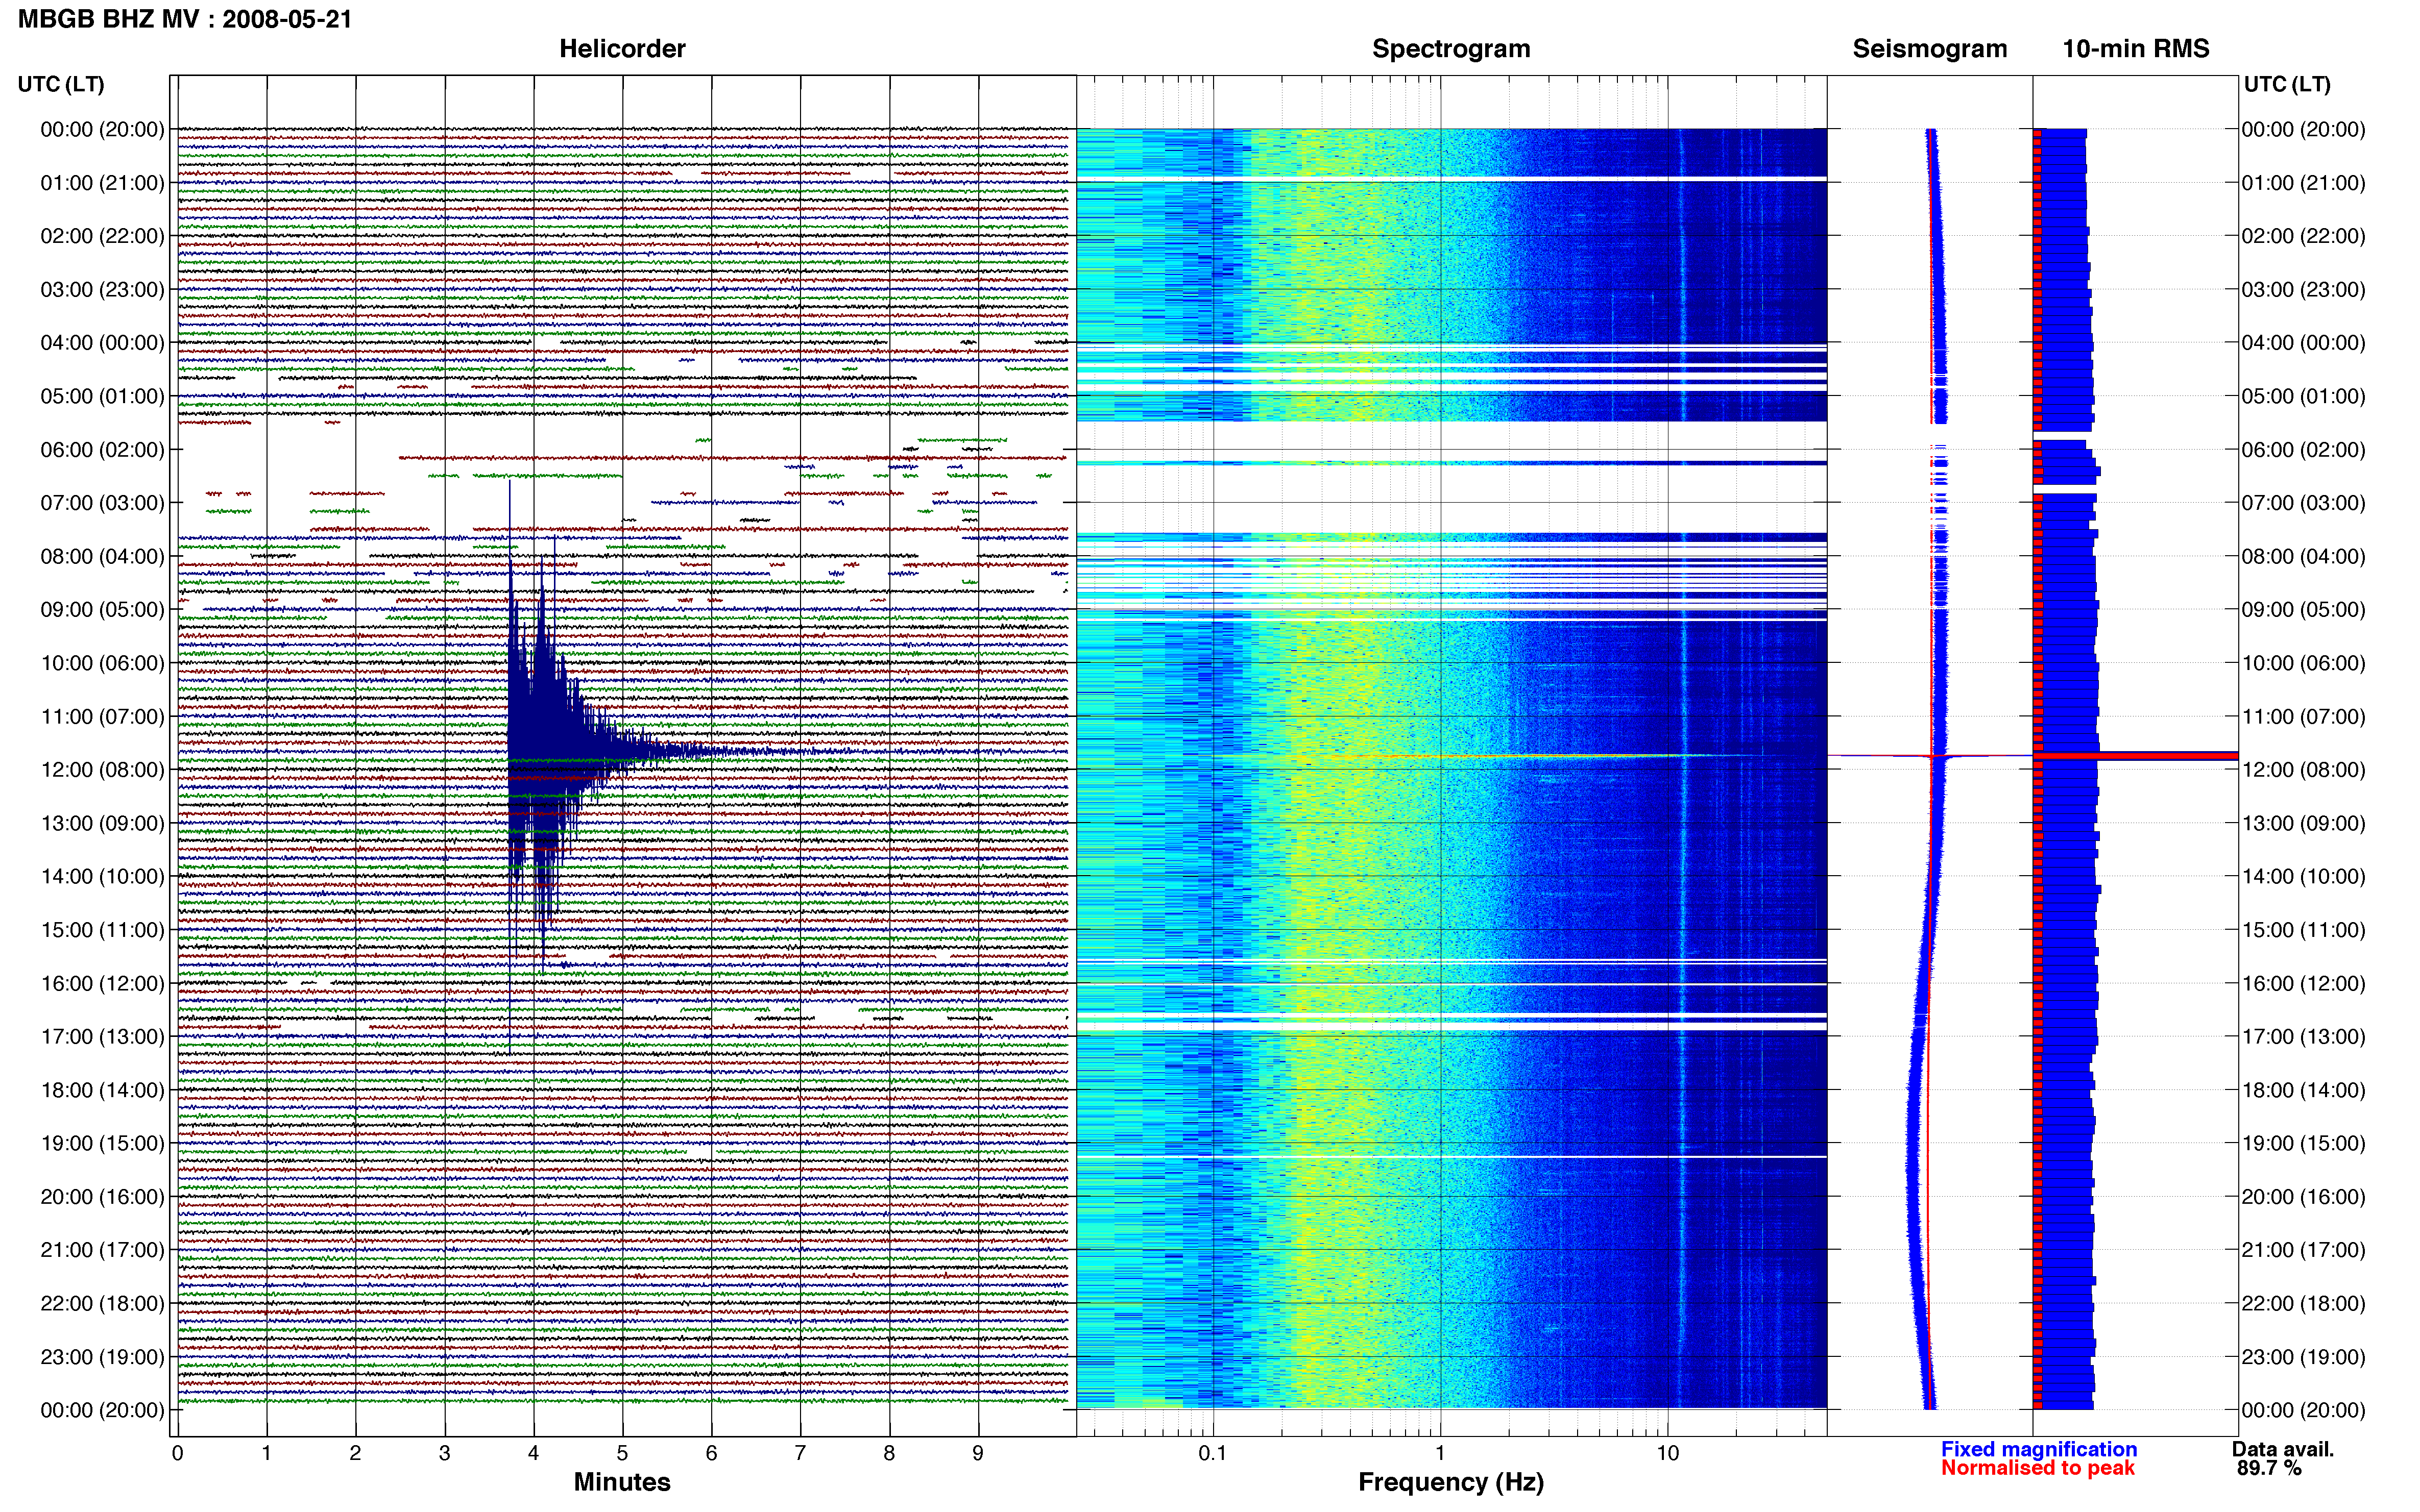Click left axis label 12:00 (08:00)
This screenshot has height=1512, width=2420.
[102, 770]
